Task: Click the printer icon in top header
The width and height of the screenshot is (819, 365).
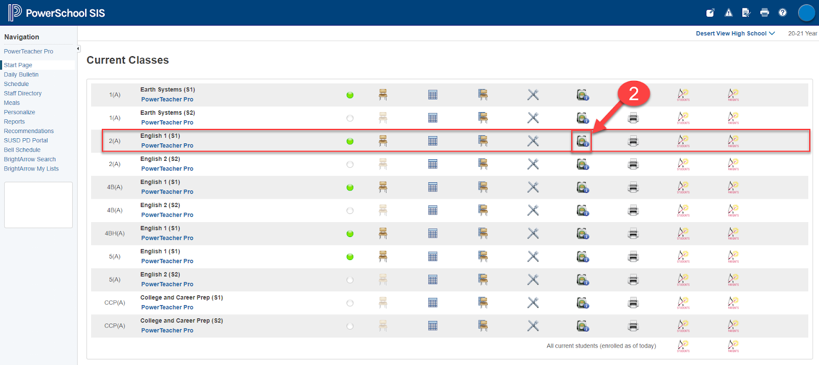Action: pos(765,13)
